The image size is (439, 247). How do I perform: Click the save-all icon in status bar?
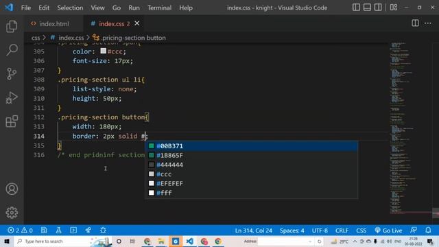pos(44,231)
